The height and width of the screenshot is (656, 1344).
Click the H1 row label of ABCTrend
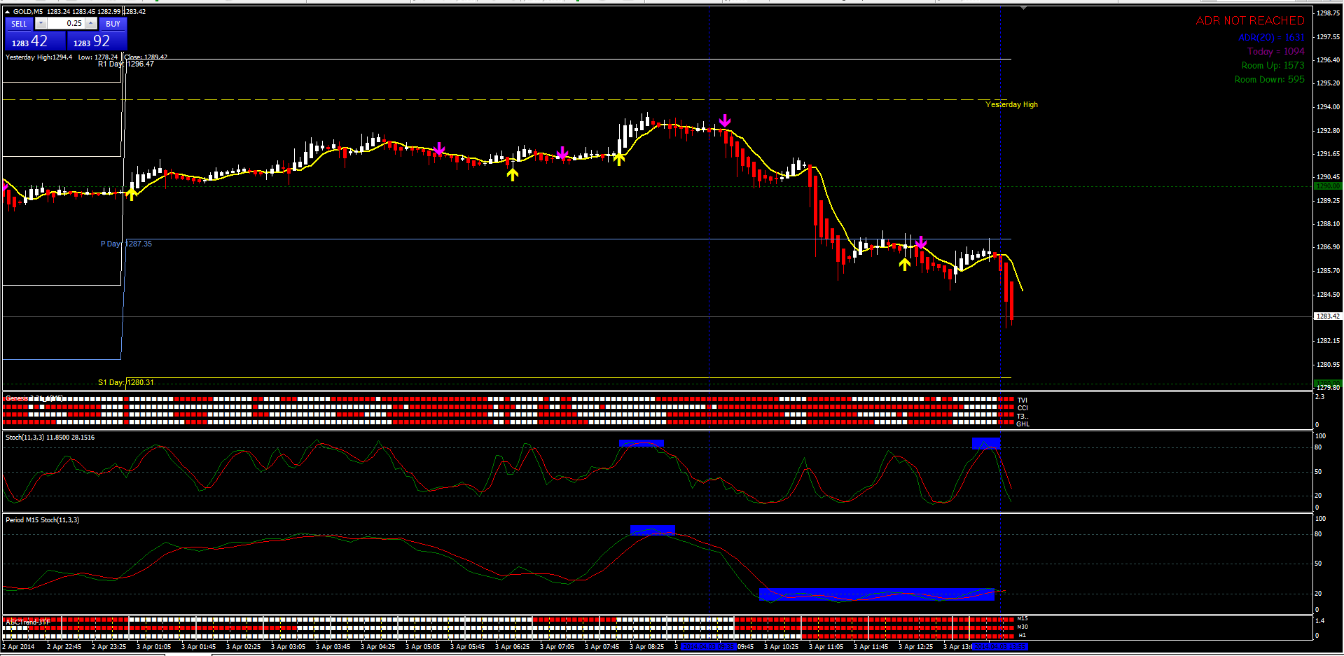(1022, 635)
